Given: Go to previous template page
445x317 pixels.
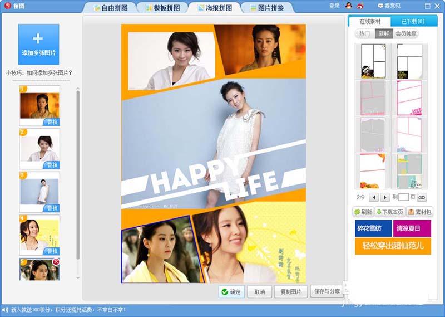Looking at the screenshot, I should coord(374,197).
